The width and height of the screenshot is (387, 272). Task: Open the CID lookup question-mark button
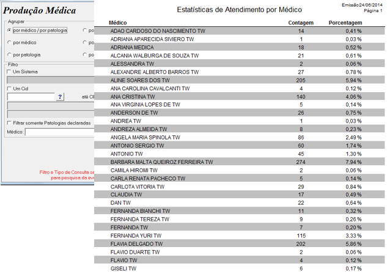(x=60, y=97)
